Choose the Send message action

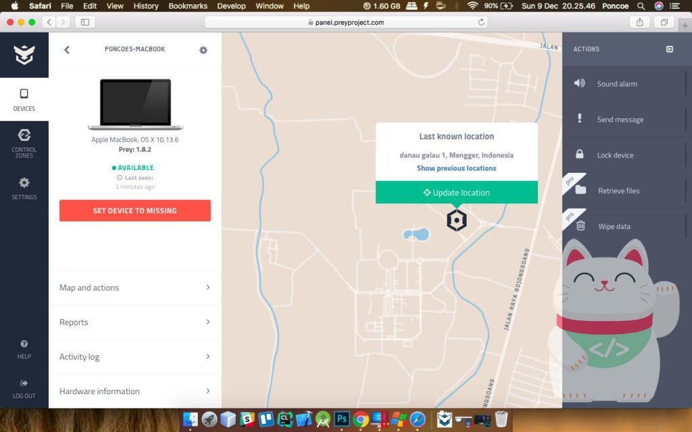tap(624, 119)
